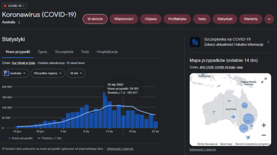
Task: Click the COVID-19 breadcrumb chip
Action: pyautogui.click(x=14, y=6)
